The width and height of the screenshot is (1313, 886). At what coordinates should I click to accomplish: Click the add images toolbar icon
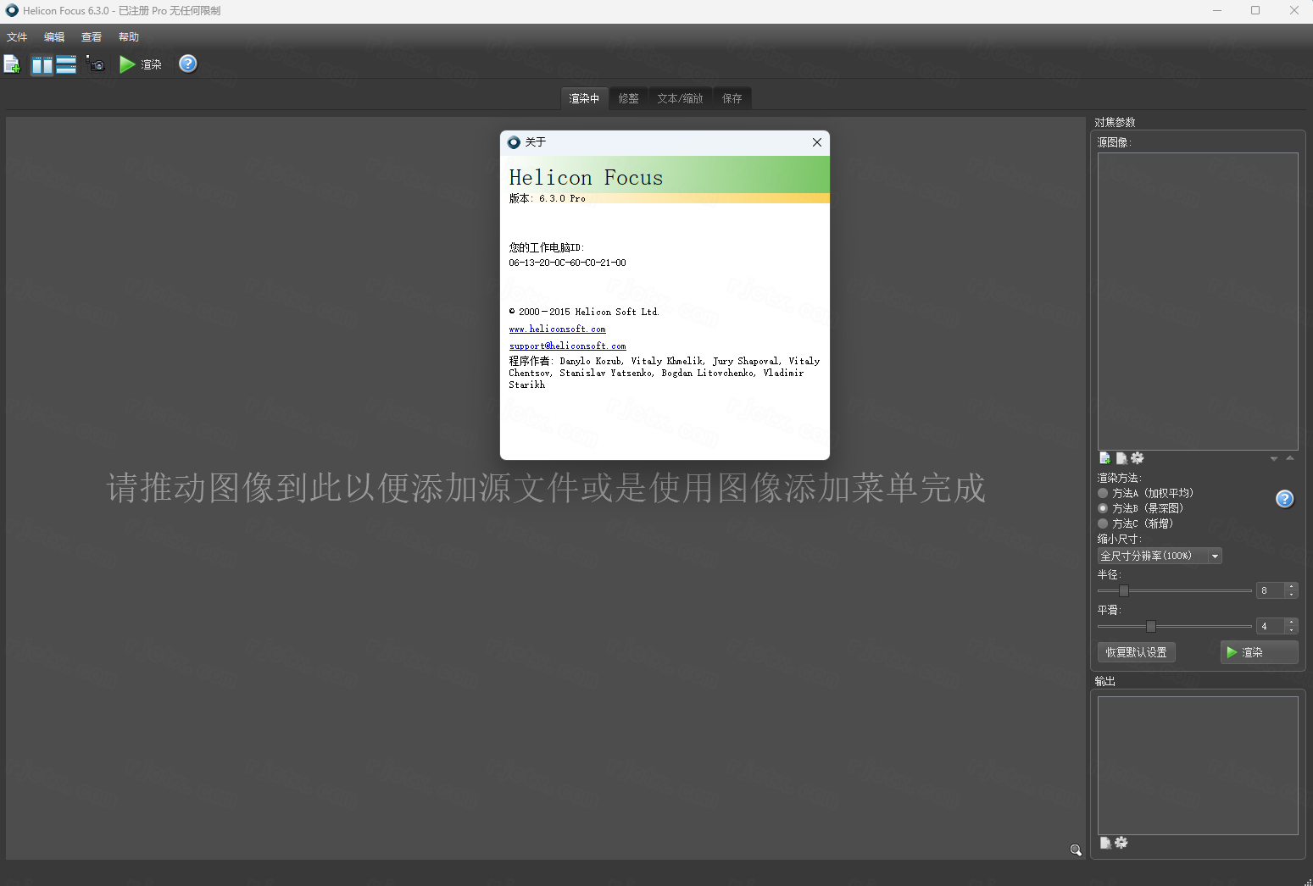click(x=12, y=64)
